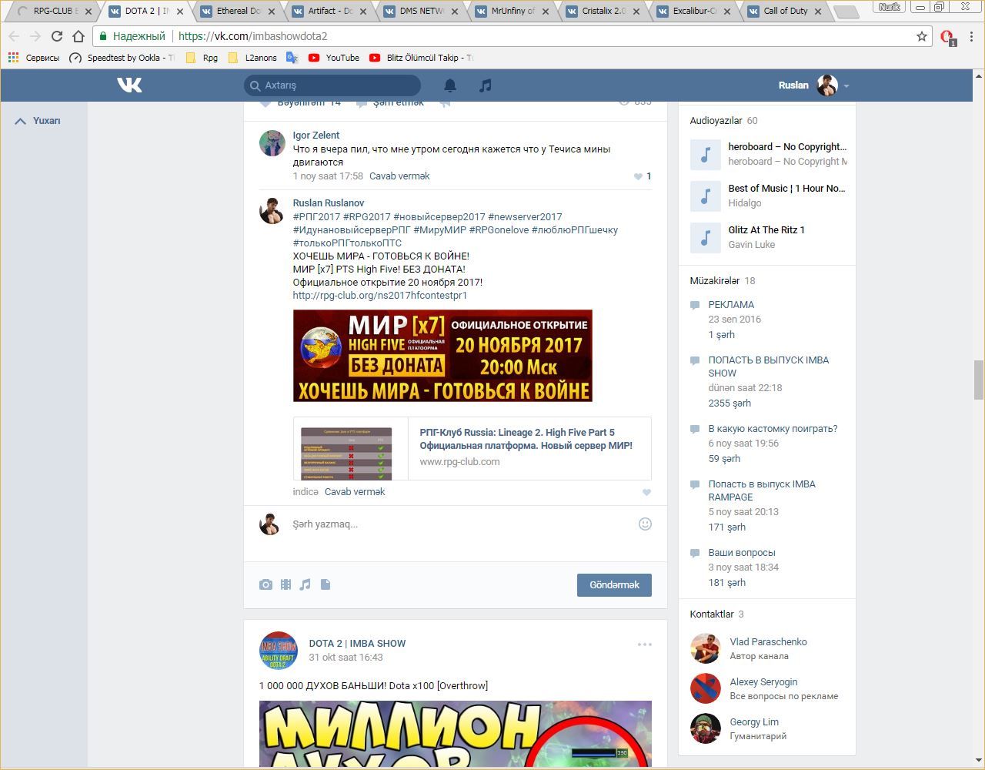
Task: Open Georgy Lim's avatar
Action: tap(705, 728)
